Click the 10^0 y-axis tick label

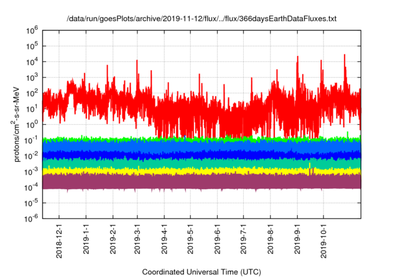click(x=32, y=125)
